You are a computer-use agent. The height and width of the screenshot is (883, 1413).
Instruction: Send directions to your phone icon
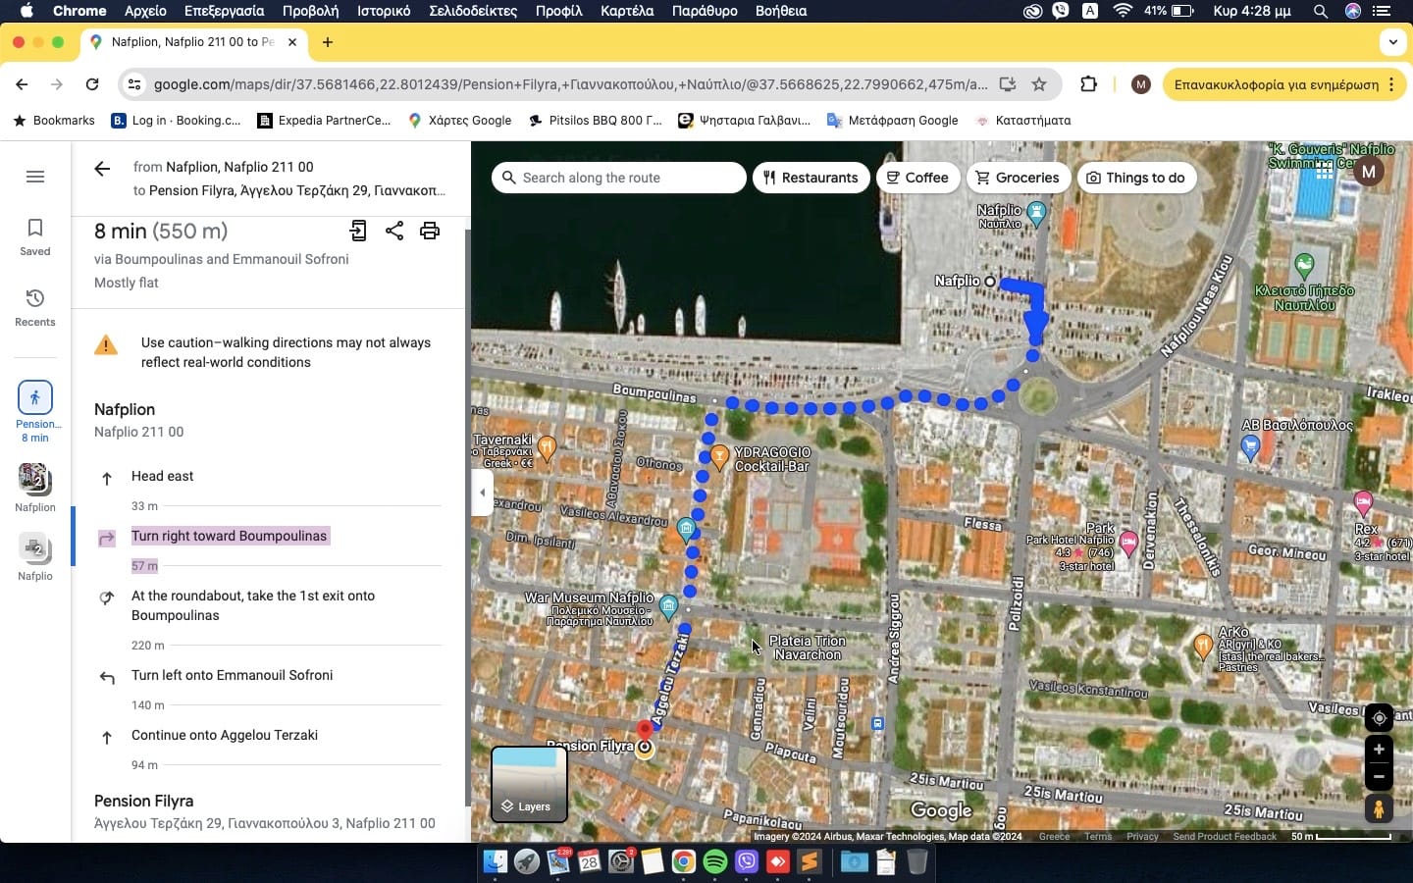coord(358,231)
